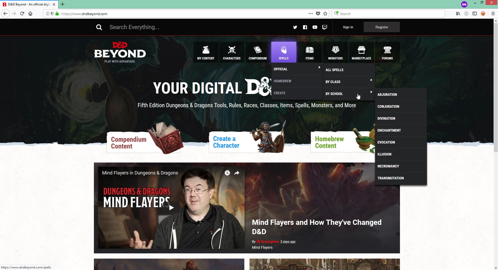Choose the Enchantment school
Viewport: 498px width, 270px height.
point(401,130)
